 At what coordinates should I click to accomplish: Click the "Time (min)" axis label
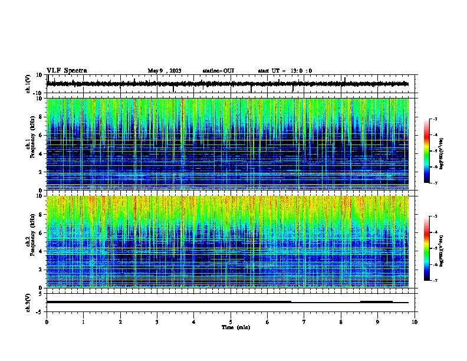click(x=236, y=327)
